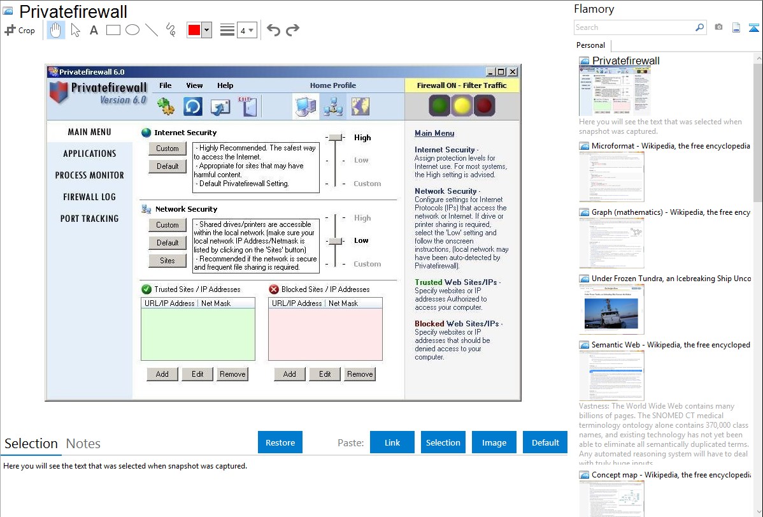Choose the text annotation tool
Image resolution: width=763 pixels, height=517 pixels.
click(94, 30)
